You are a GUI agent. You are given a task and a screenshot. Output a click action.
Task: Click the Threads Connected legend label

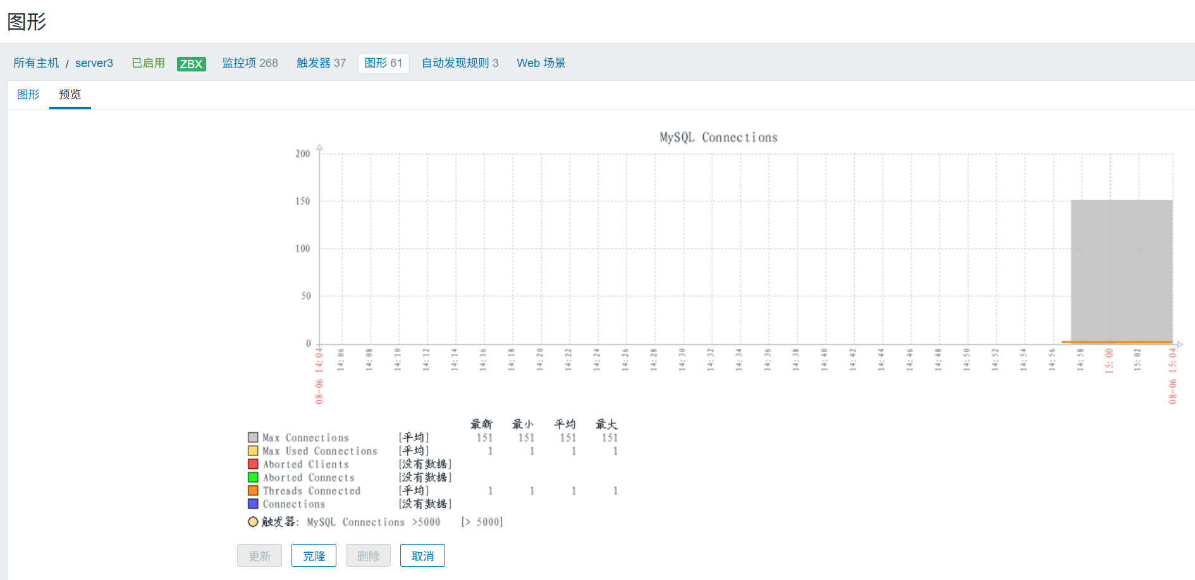click(x=312, y=491)
